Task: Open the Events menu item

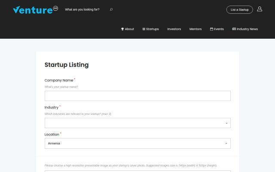Action: [217, 29]
